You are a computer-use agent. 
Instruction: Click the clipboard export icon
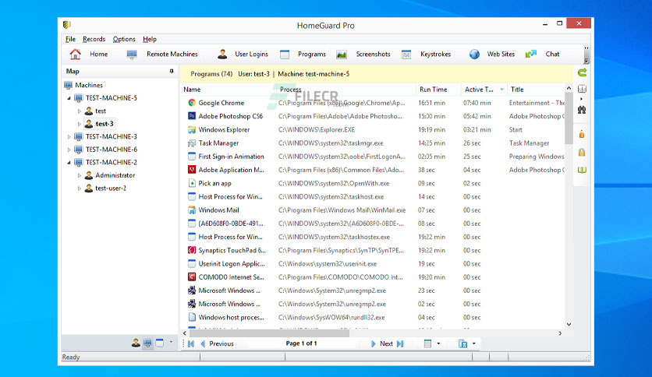[x=462, y=344]
